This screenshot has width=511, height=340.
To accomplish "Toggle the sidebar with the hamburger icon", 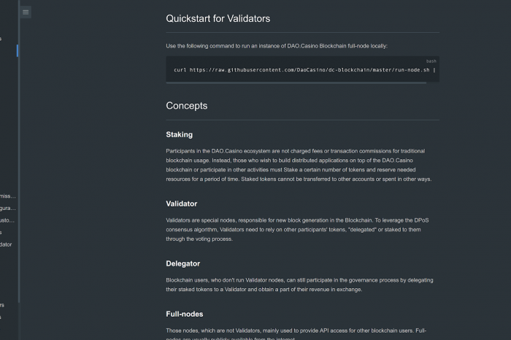I will point(26,12).
